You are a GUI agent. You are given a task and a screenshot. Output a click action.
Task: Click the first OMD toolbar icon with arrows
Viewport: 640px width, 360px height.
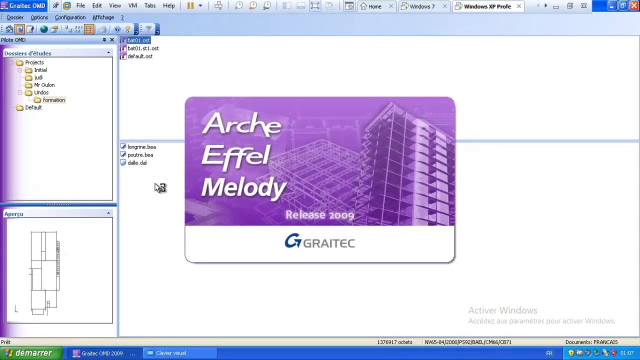coord(9,29)
